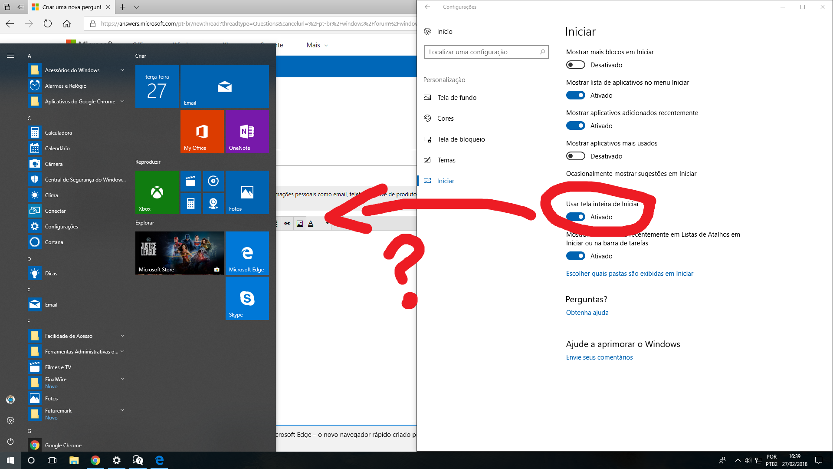Click the Edge address bar URL

[x=259, y=23]
